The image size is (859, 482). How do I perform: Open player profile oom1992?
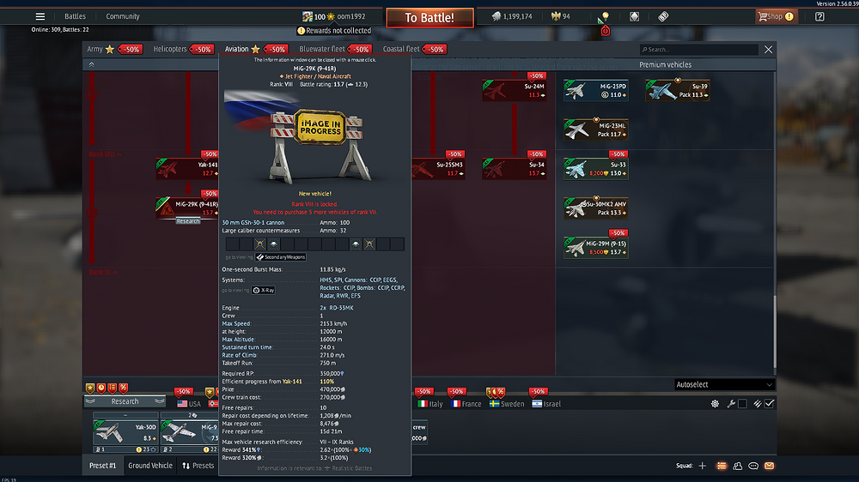(351, 16)
